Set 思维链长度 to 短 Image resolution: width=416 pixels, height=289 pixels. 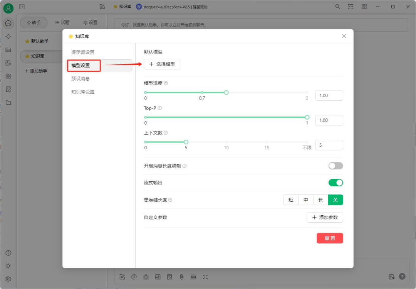[x=291, y=200]
